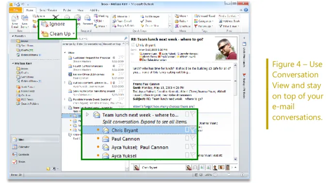Click the search magnifier in the message list
326x183 pixels.
[126, 39]
